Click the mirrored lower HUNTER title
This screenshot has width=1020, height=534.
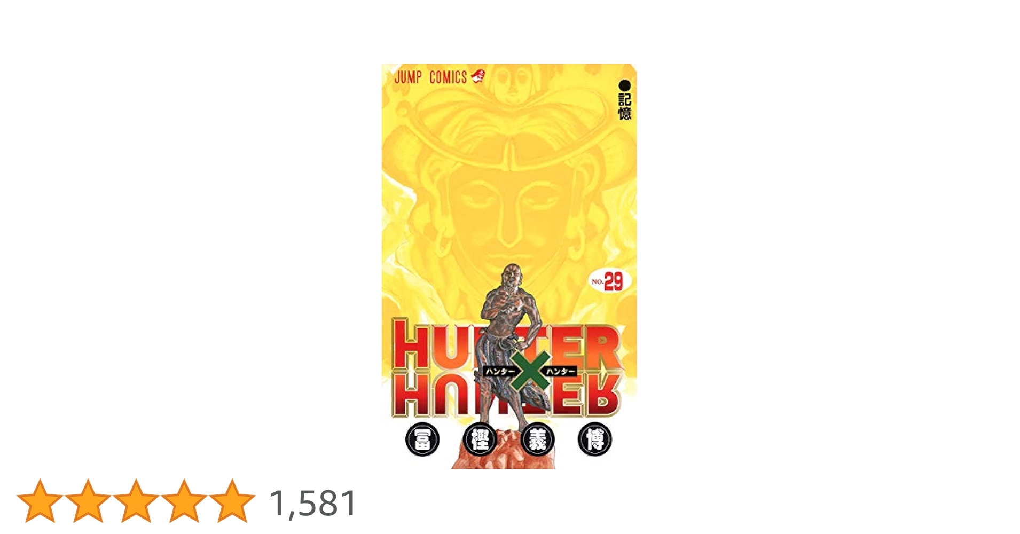point(506,395)
